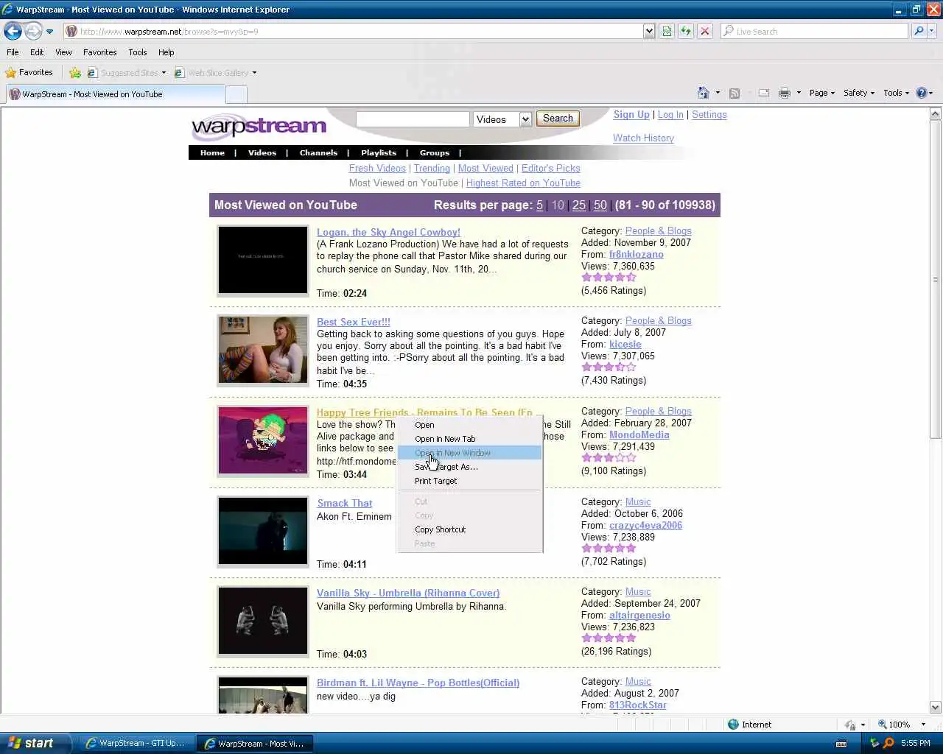Click the Log In link

coord(670,115)
